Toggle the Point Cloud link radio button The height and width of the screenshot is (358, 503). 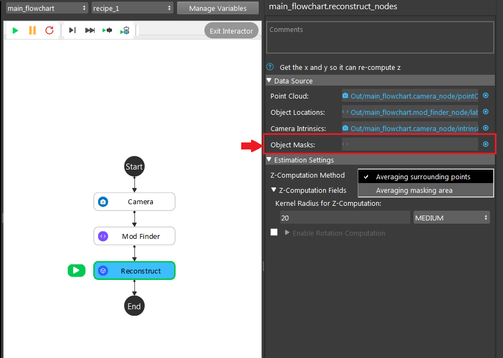[x=486, y=95]
